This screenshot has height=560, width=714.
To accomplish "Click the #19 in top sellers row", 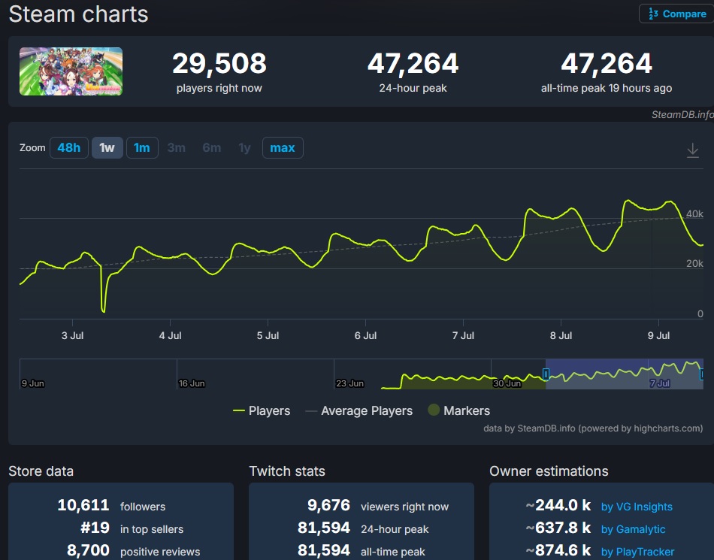I will pyautogui.click(x=132, y=528).
